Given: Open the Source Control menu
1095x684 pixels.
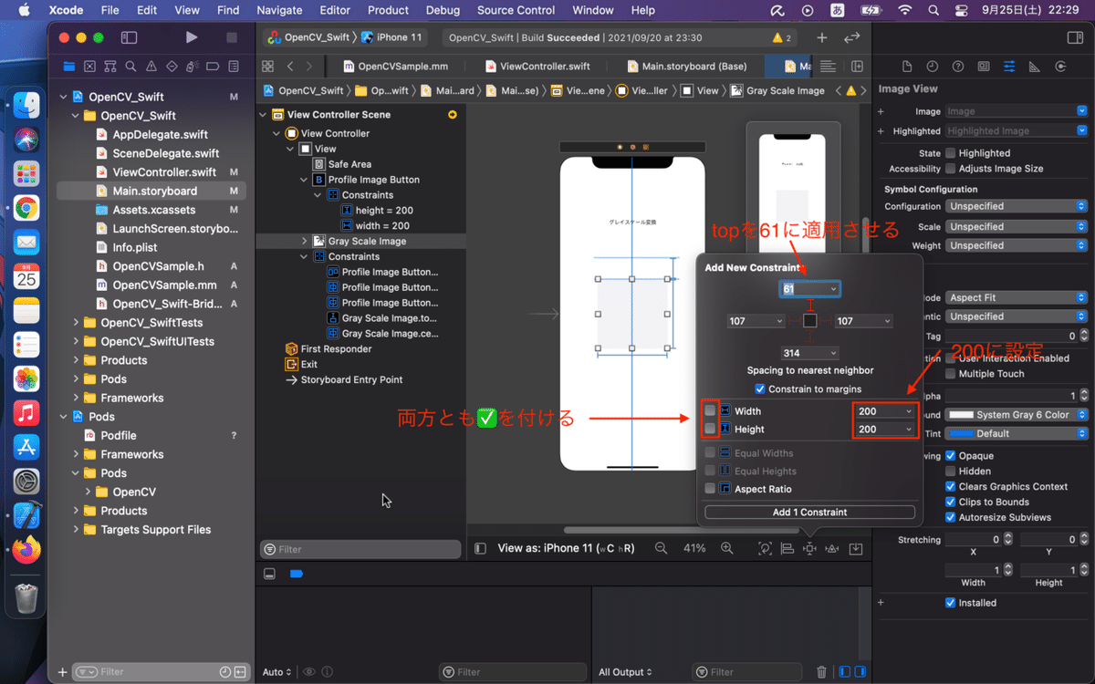Looking at the screenshot, I should click(x=516, y=10).
